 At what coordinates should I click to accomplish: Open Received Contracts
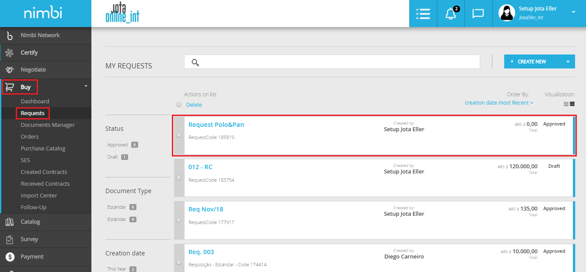[45, 184]
